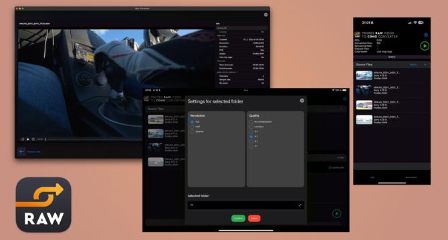Select the first source file thumbnail on phone

[x=364, y=75]
